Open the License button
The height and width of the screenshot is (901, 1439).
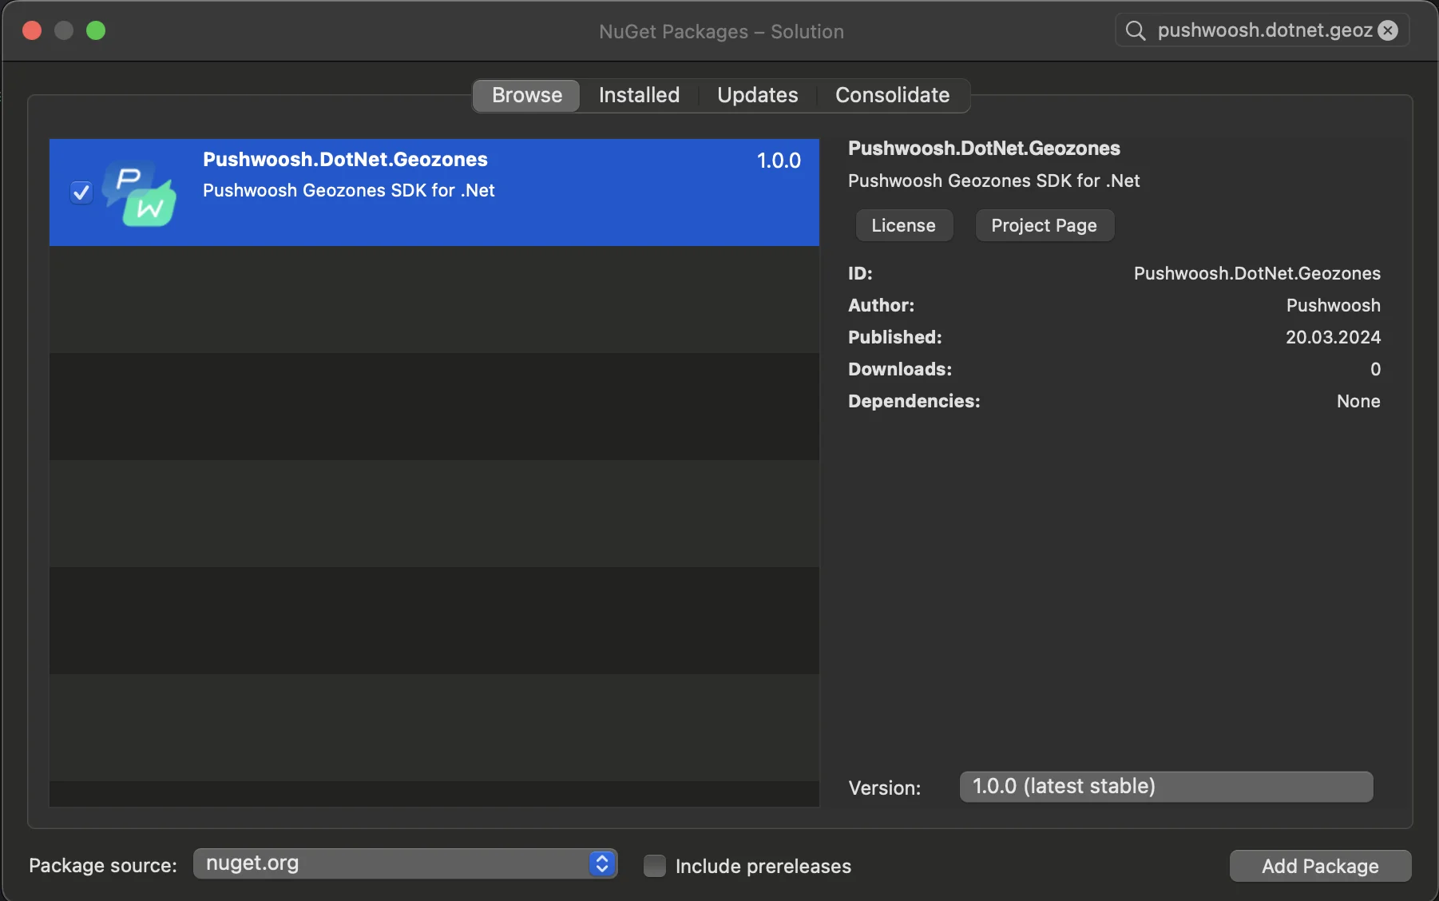coord(903,225)
